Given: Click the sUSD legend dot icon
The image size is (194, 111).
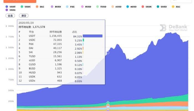Looking at the screenshot, I should coord(112,6).
